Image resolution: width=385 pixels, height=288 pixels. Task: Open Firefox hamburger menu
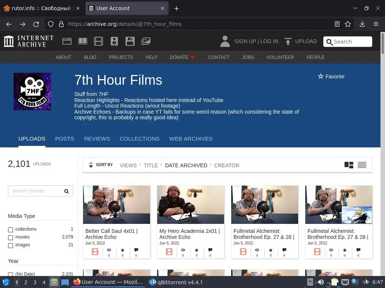(x=376, y=24)
